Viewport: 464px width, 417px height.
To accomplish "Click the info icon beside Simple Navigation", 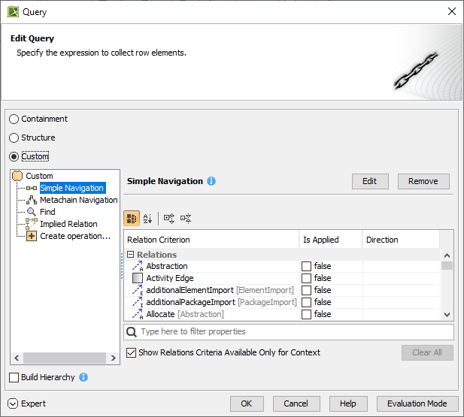I will 211,181.
